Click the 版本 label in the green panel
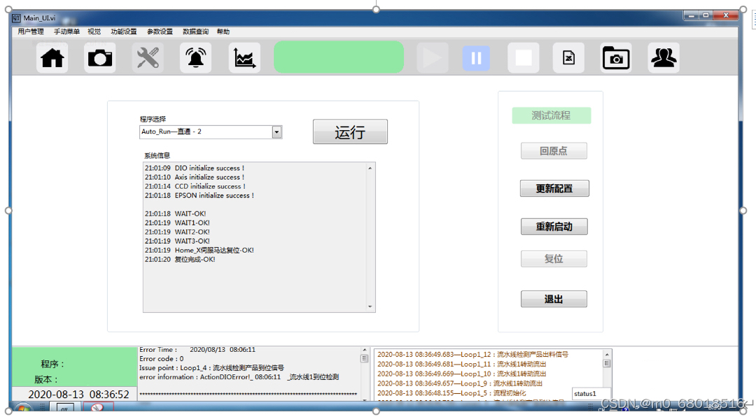This screenshot has width=756, height=417. point(45,379)
